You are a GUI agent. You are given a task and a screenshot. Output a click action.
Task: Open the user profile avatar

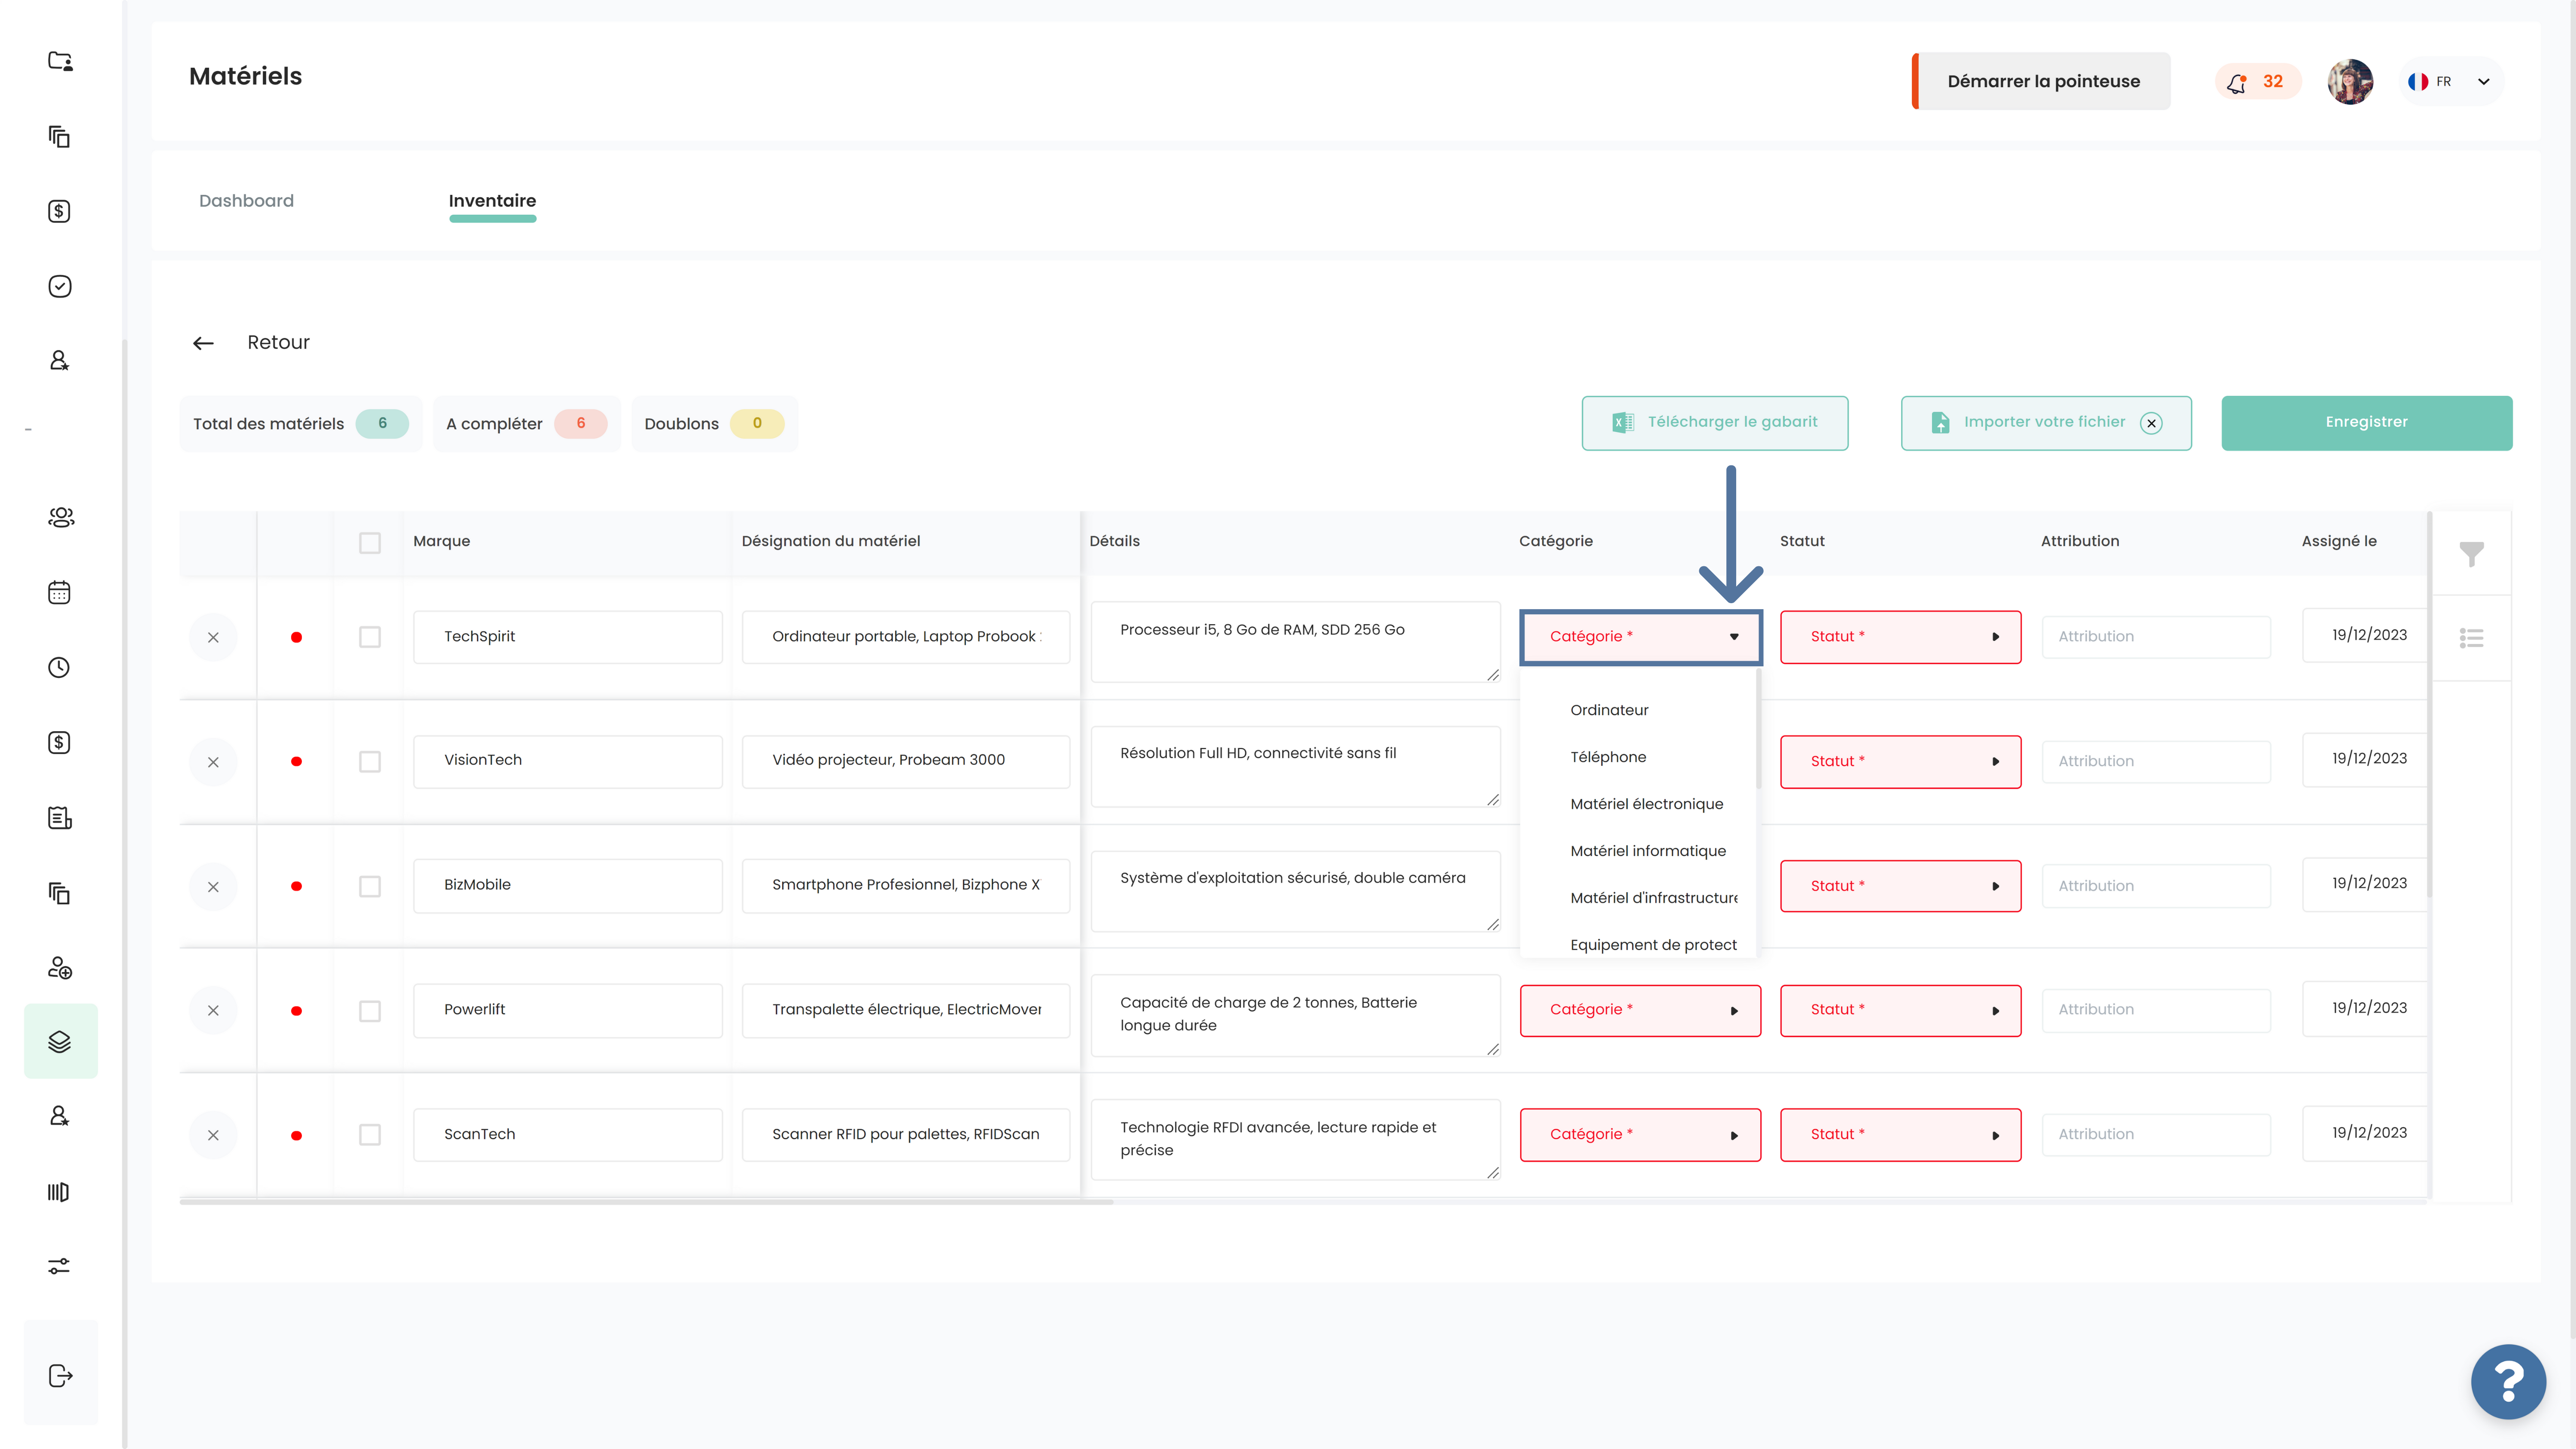[x=2350, y=81]
